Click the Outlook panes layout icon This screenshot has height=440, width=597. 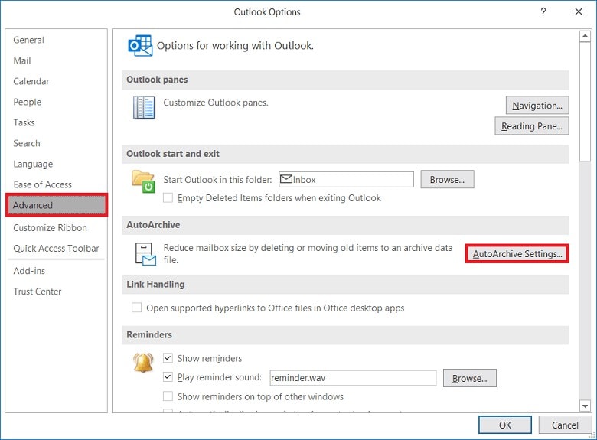click(144, 108)
